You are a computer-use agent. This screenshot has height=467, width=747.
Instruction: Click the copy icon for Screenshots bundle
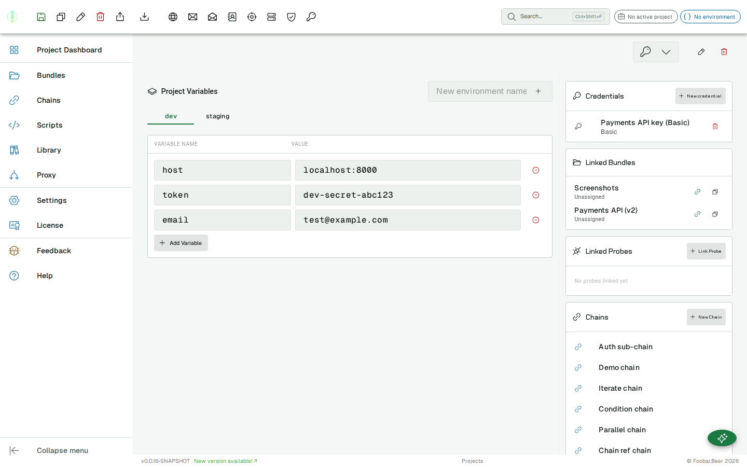click(715, 192)
